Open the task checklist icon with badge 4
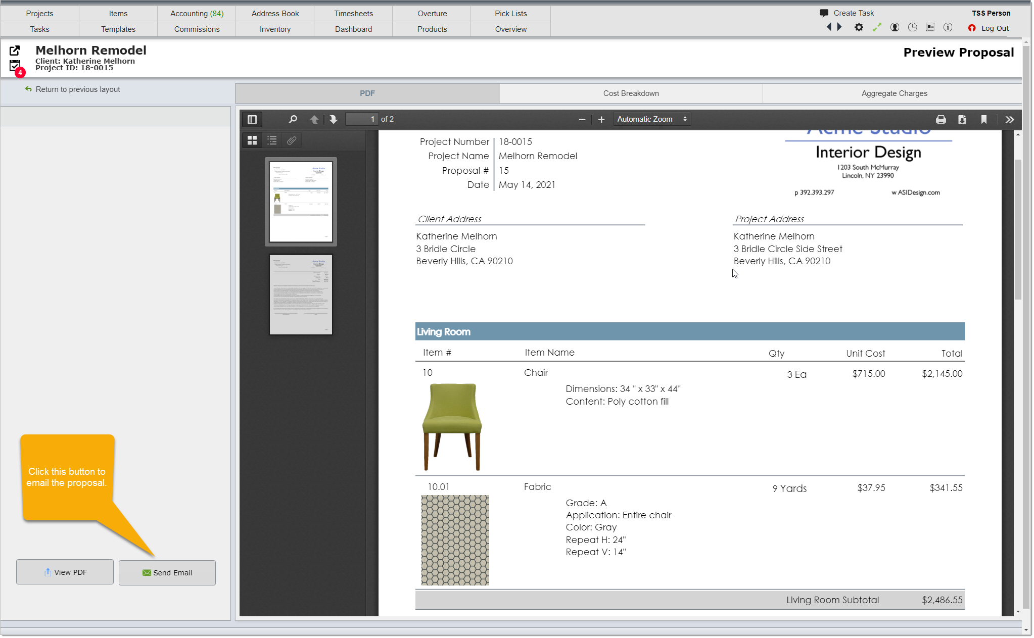The width and height of the screenshot is (1034, 638). click(x=15, y=66)
